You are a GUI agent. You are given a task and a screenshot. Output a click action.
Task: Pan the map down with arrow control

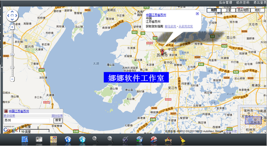click(12, 19)
